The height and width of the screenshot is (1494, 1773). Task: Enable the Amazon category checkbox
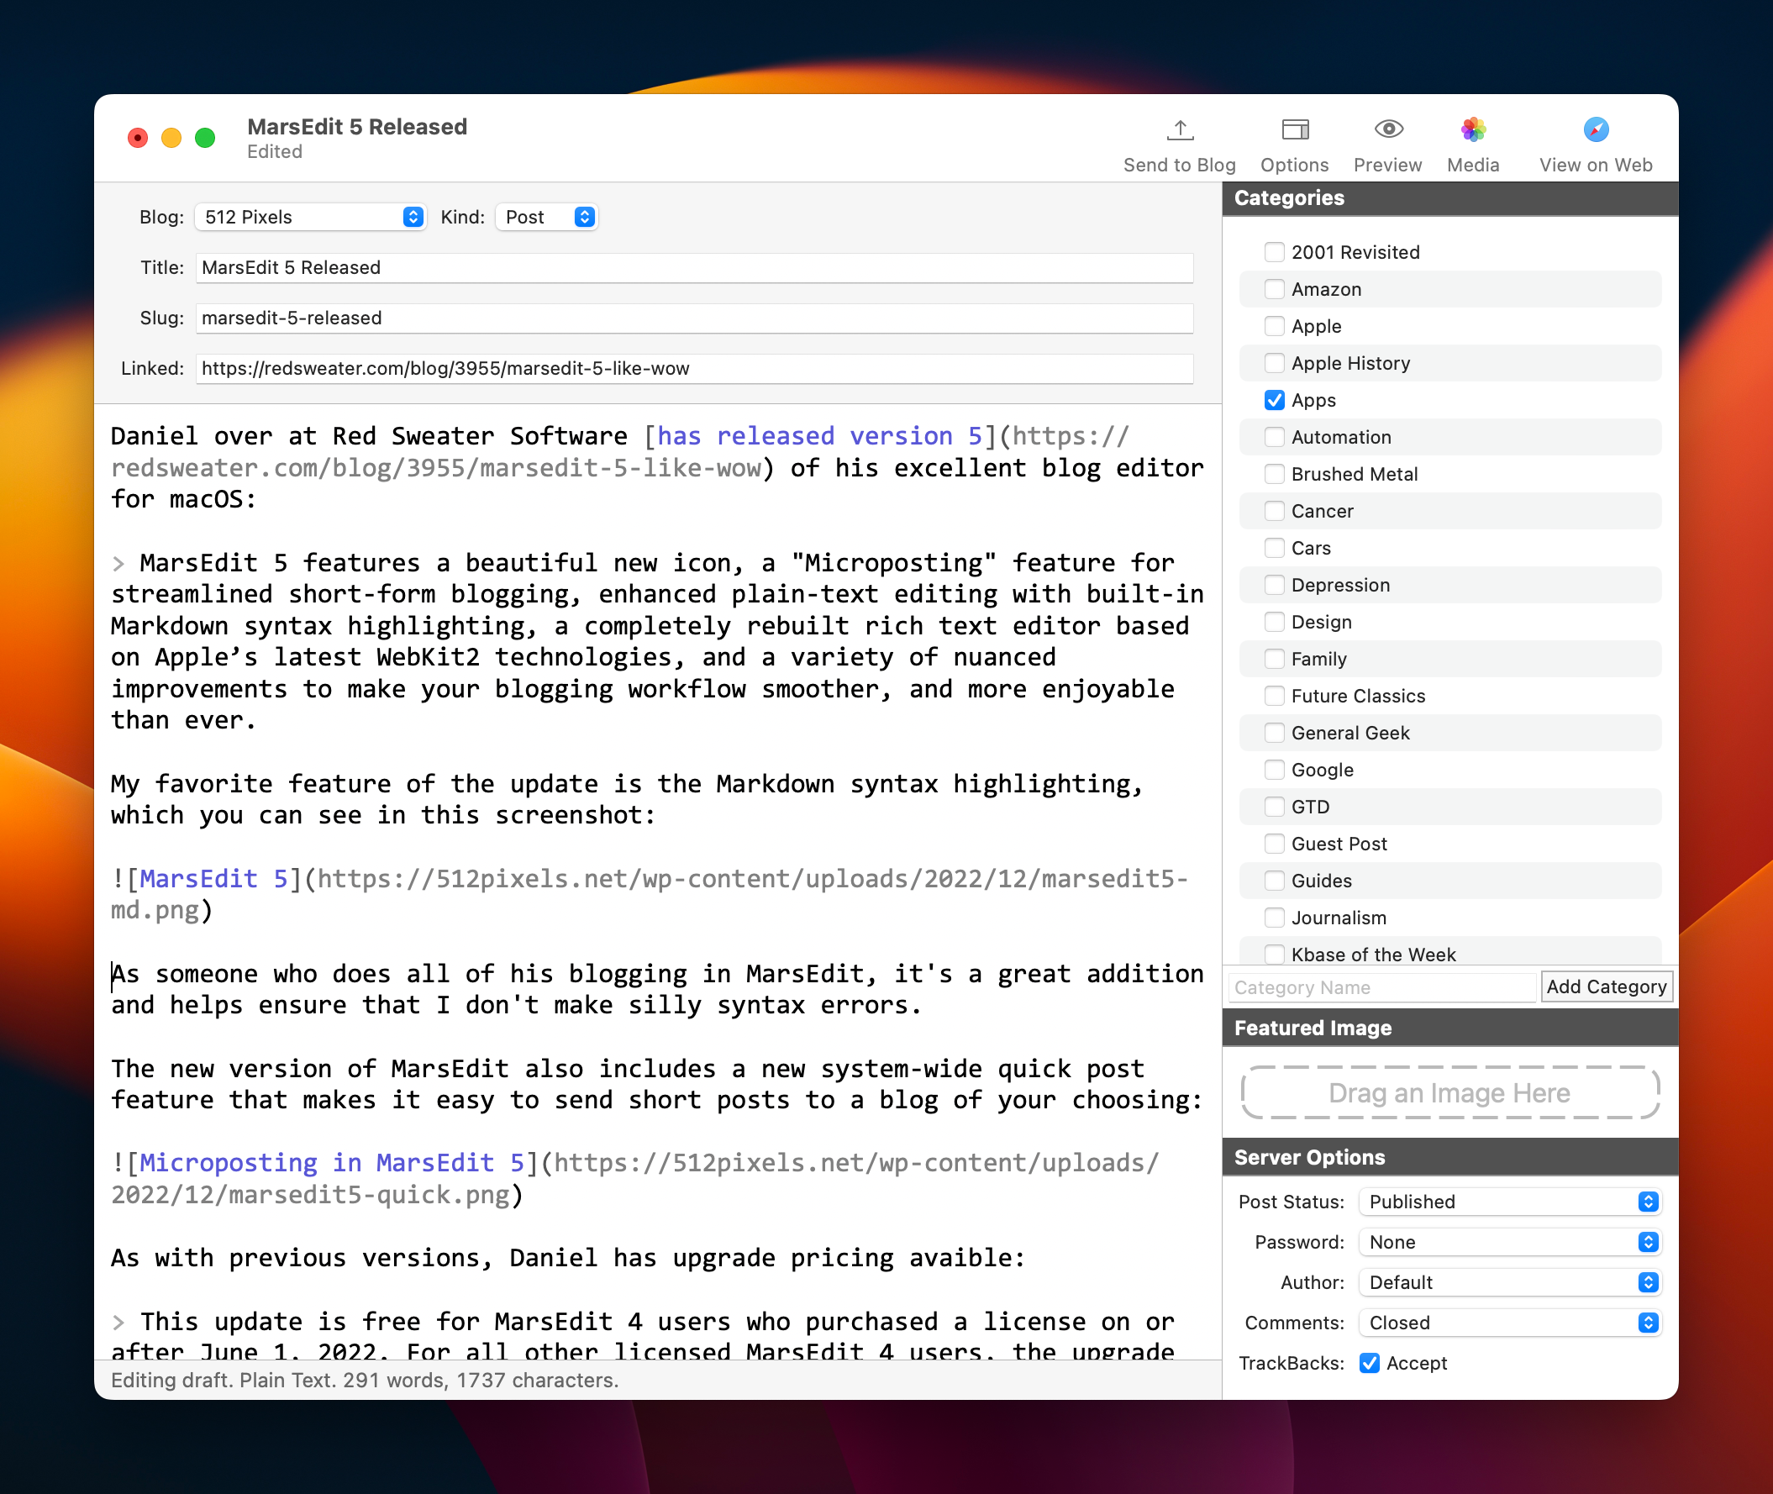coord(1274,290)
